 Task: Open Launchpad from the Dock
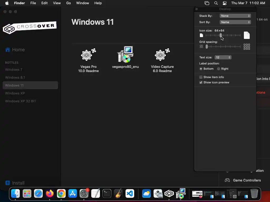click(27, 194)
